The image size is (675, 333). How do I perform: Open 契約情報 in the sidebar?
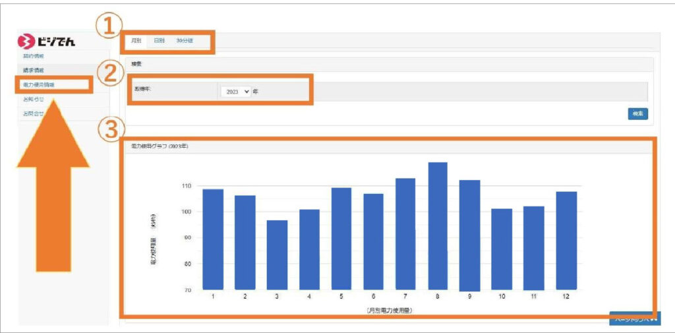coord(34,57)
